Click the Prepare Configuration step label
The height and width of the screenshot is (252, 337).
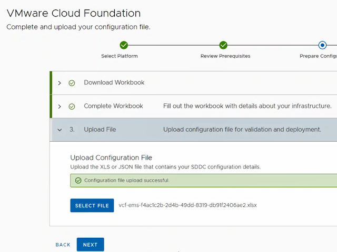point(318,56)
